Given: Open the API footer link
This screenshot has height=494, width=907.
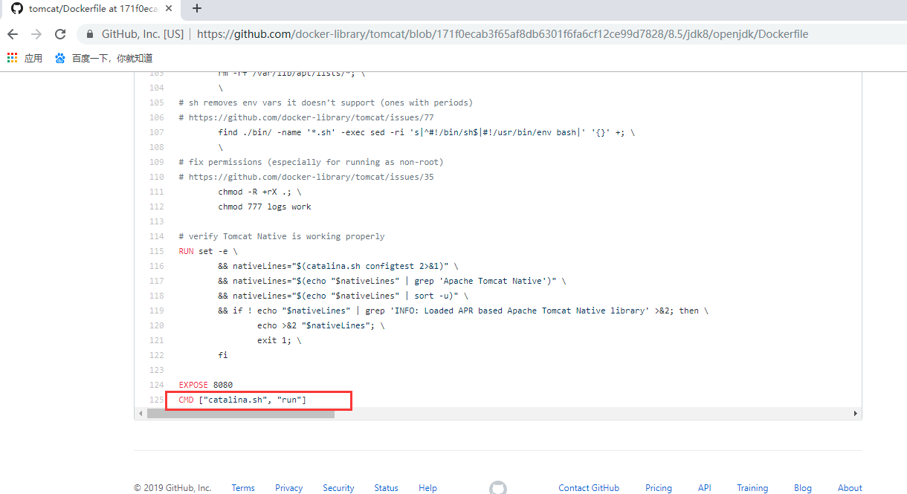Looking at the screenshot, I should click(705, 488).
